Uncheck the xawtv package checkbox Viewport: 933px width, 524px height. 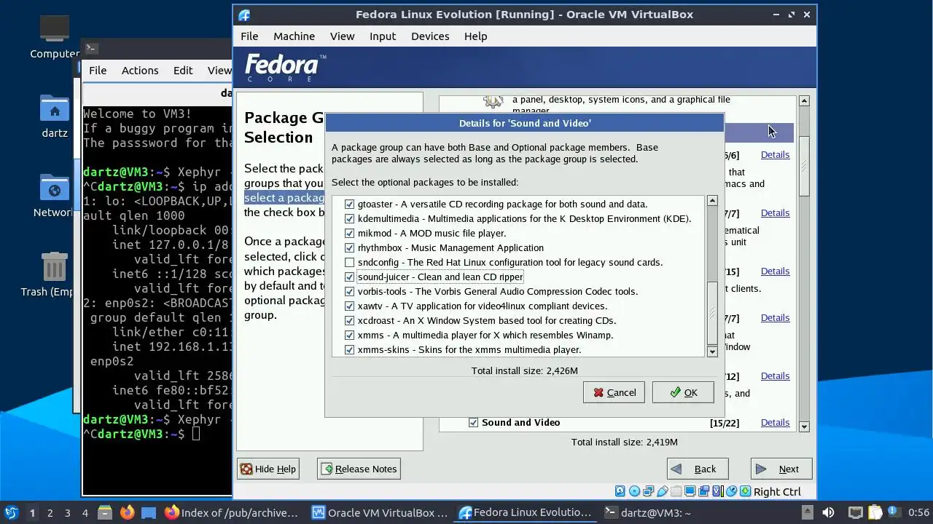(349, 306)
